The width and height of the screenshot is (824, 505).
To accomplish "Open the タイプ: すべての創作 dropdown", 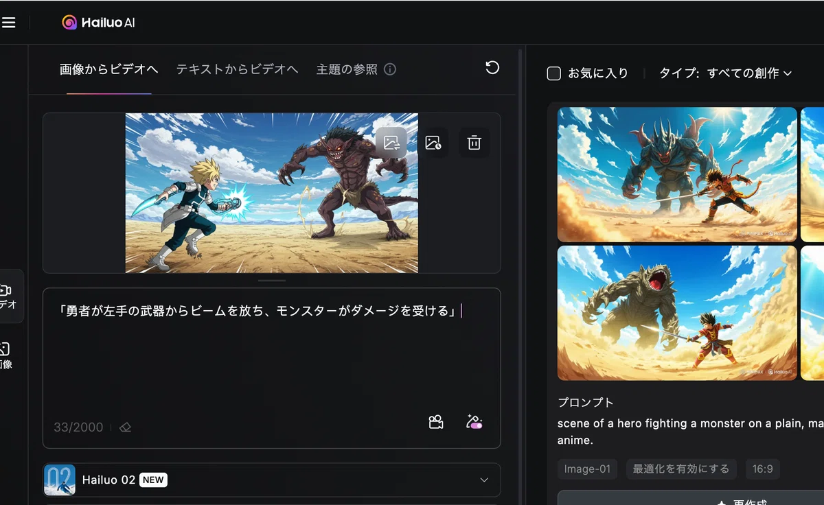I will (726, 73).
